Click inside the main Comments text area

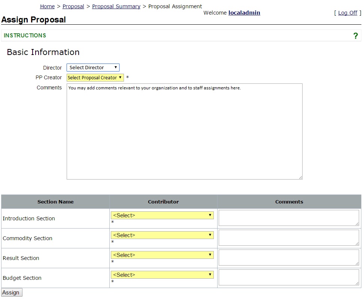(184, 131)
